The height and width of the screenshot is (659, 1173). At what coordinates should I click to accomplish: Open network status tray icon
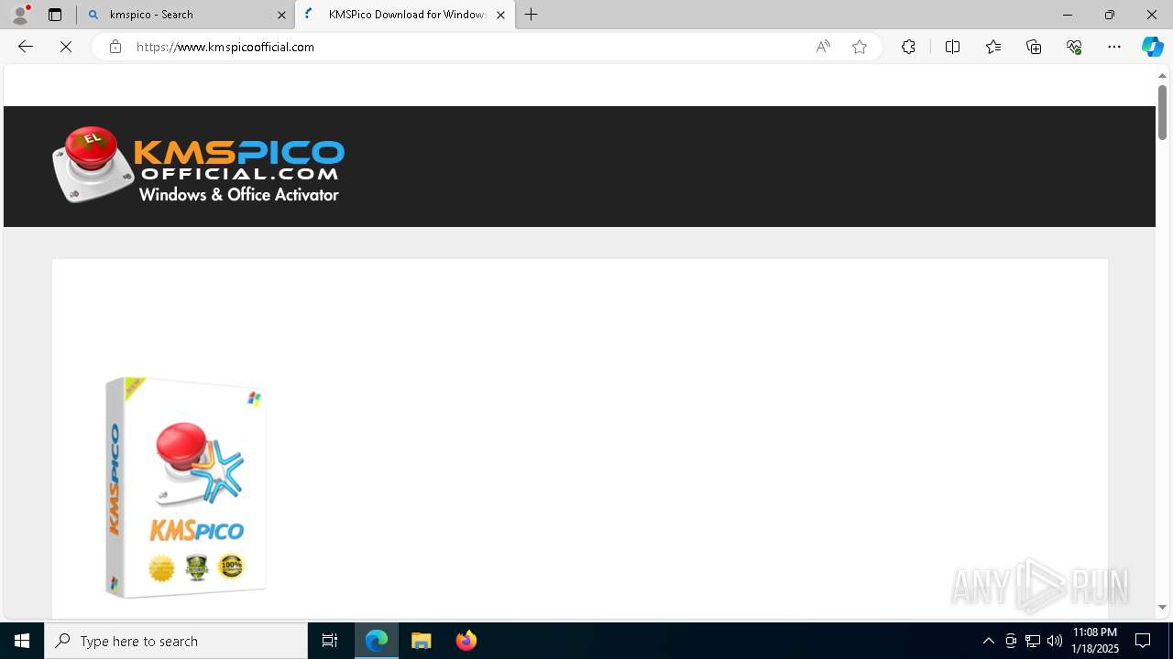1033,641
